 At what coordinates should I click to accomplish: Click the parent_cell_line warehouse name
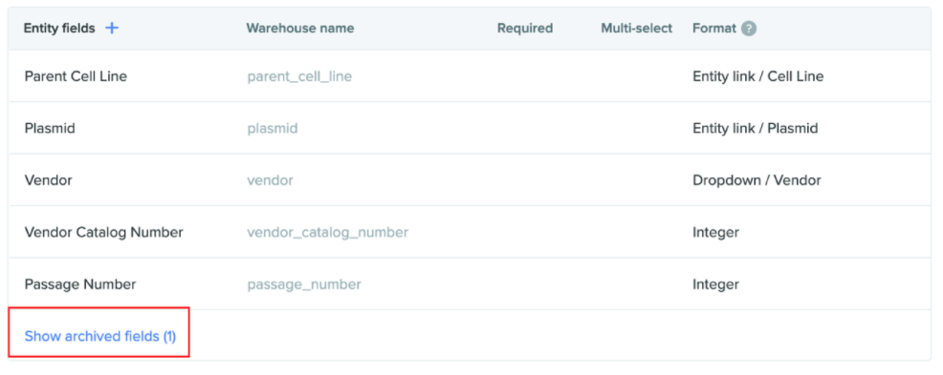coord(299,76)
